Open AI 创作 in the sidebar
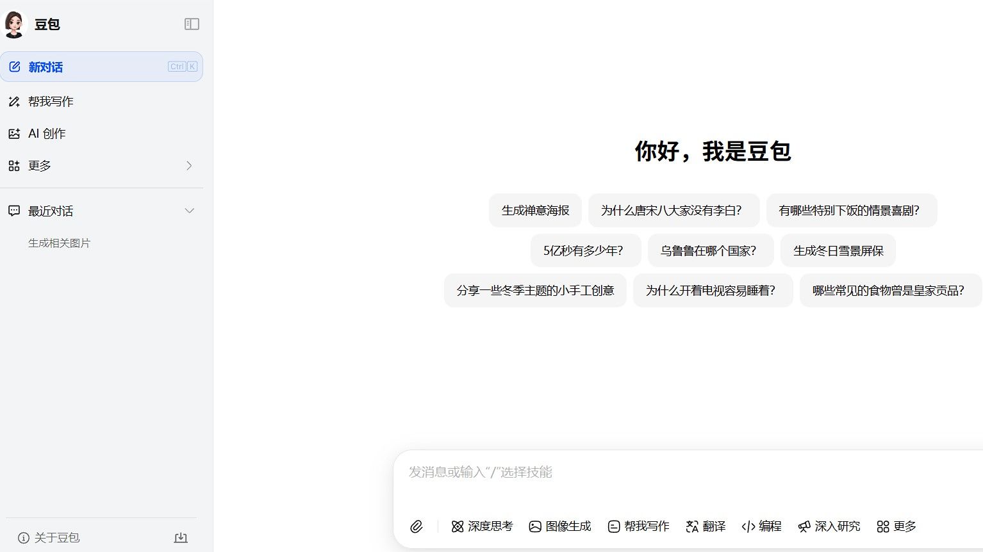The height and width of the screenshot is (552, 983). coord(101,133)
